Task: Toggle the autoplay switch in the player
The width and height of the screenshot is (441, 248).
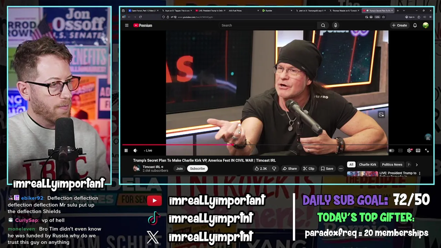Action: 391,151
